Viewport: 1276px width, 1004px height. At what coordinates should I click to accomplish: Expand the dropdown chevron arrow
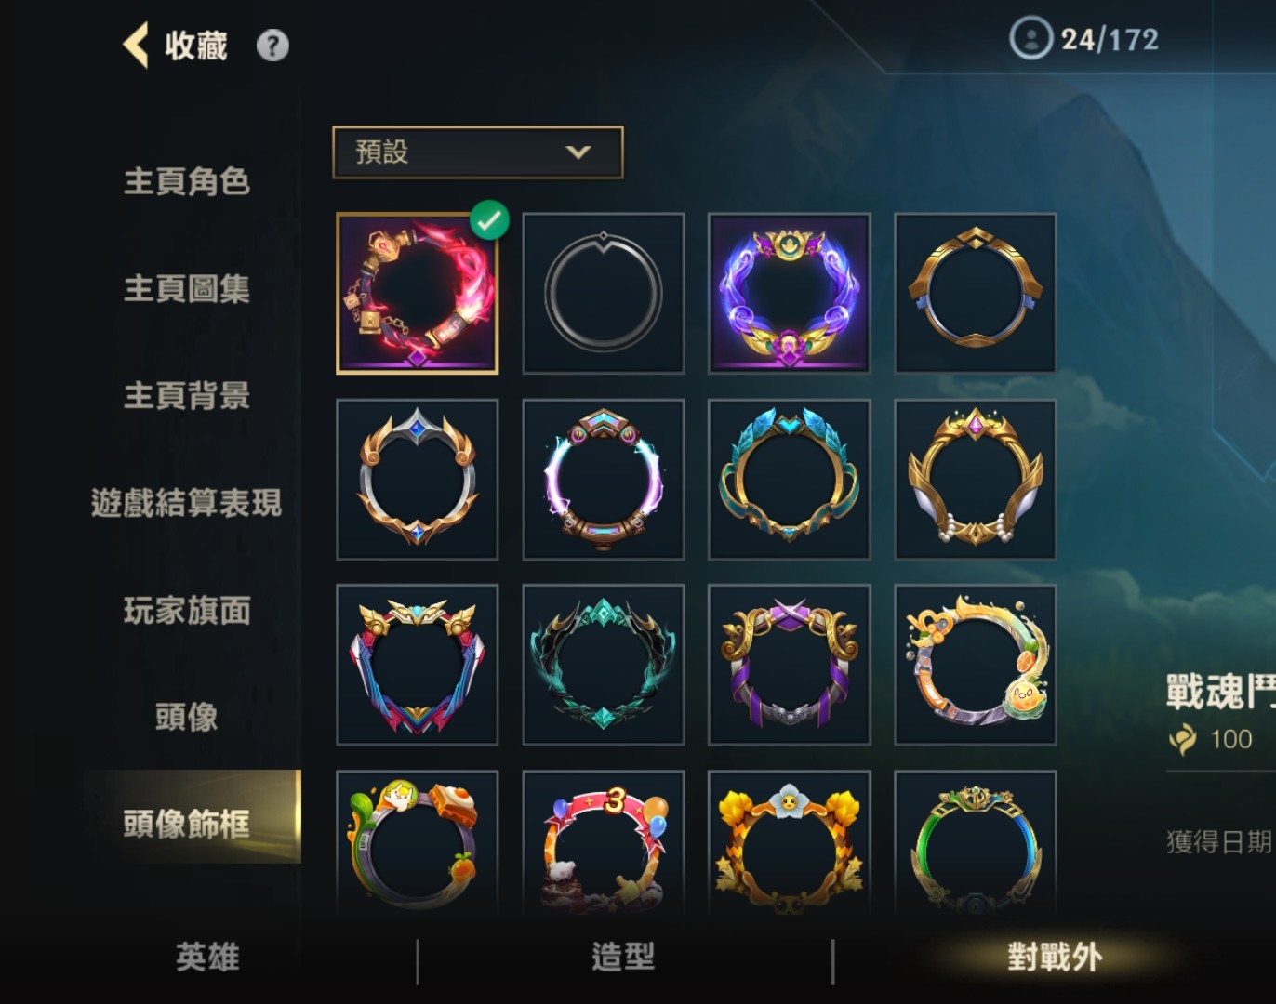coord(578,152)
